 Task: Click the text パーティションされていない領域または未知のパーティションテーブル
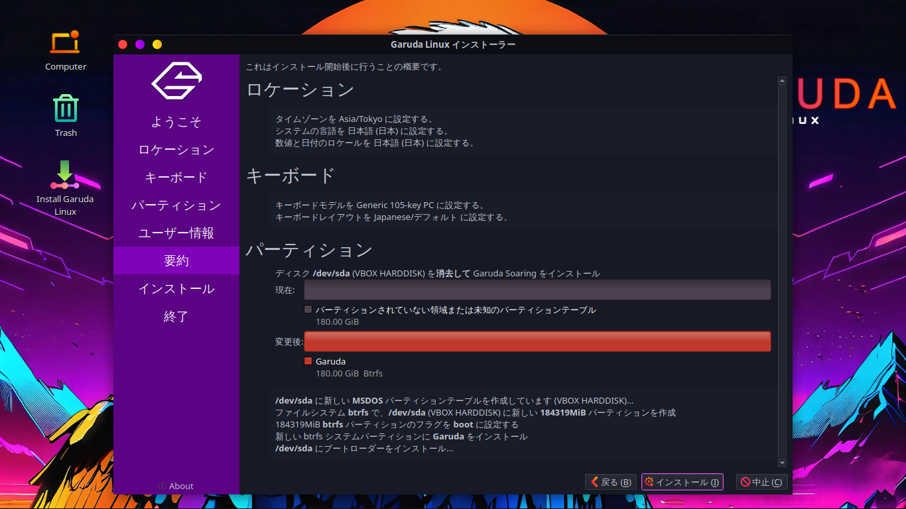pyautogui.click(x=456, y=310)
